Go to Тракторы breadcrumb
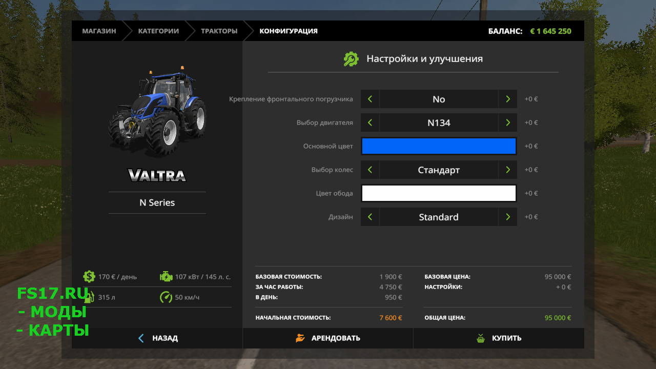 [219, 31]
